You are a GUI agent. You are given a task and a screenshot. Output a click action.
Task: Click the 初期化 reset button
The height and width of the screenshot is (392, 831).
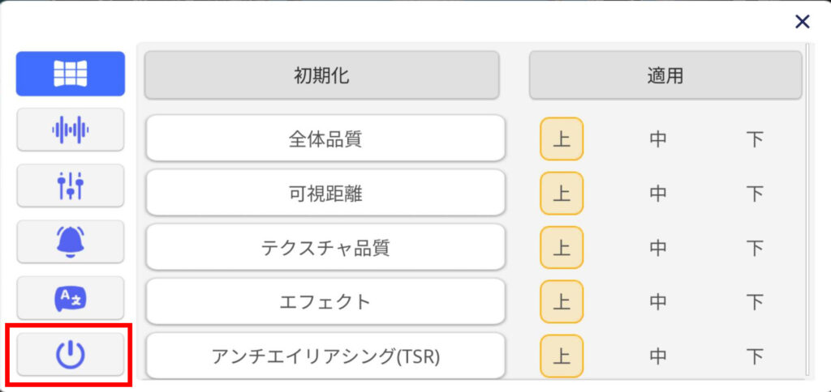coord(321,75)
